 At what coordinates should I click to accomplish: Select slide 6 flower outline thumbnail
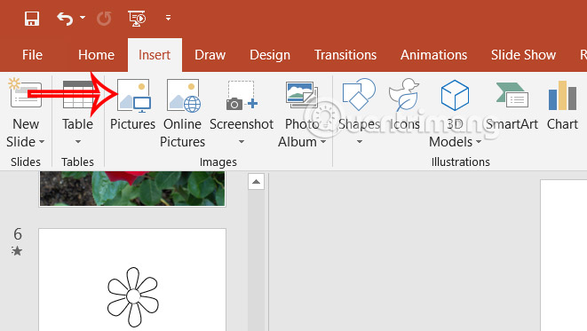click(132, 280)
